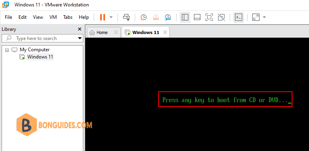Viewport: 309px width, 151px height.
Task: Open the File menu
Action: click(8, 17)
